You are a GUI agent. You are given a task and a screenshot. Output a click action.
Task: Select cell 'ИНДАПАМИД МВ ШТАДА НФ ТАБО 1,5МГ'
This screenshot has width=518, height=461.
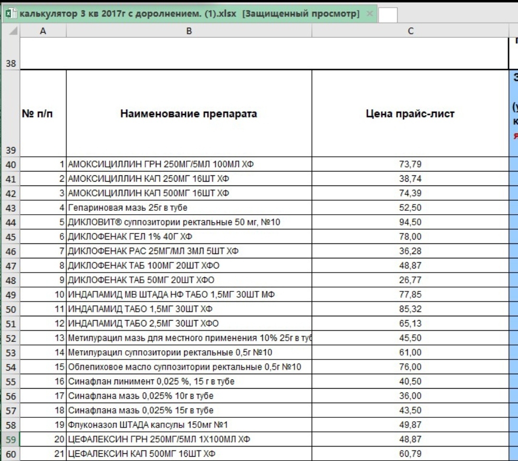pos(189,294)
